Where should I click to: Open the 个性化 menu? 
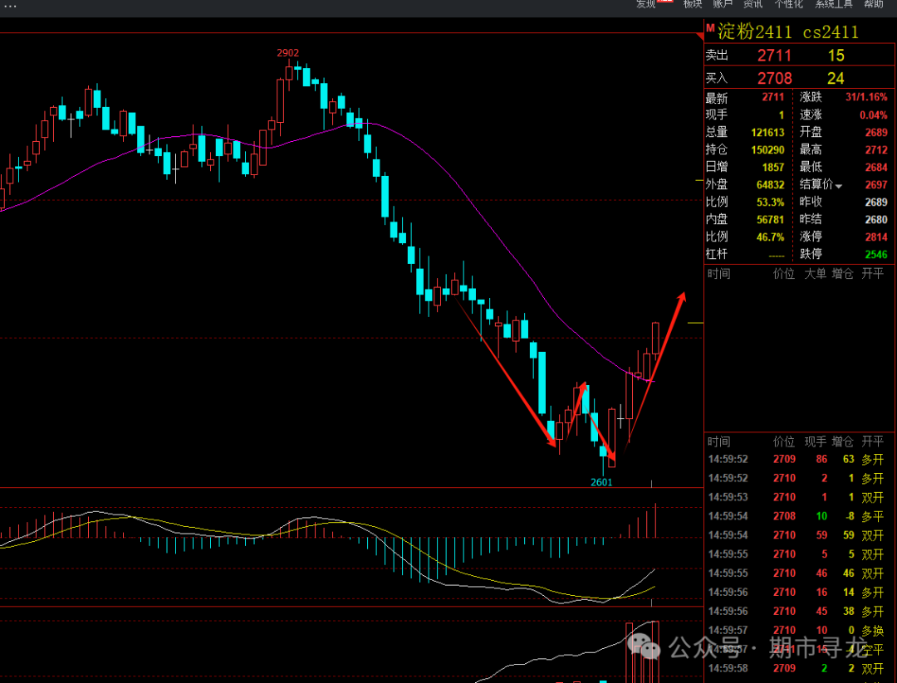(x=788, y=4)
